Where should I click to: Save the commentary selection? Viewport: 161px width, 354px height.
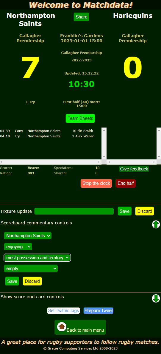click(x=12, y=281)
